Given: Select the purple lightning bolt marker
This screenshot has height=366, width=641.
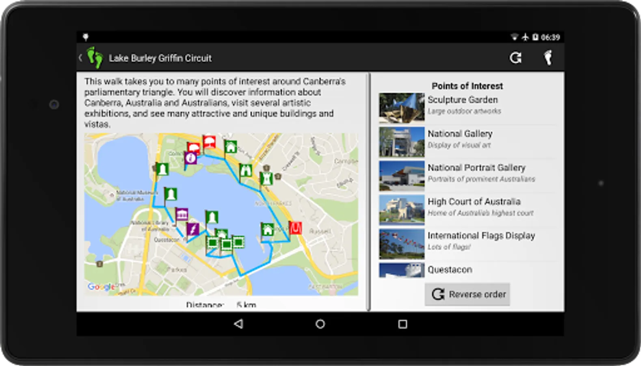Looking at the screenshot, I should (x=193, y=229).
